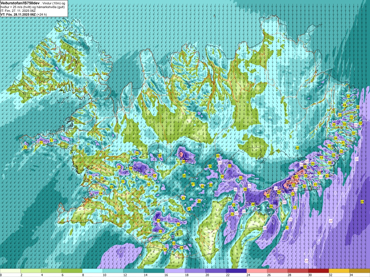Click the 12–14 m/s teal legend swatch

134,271
